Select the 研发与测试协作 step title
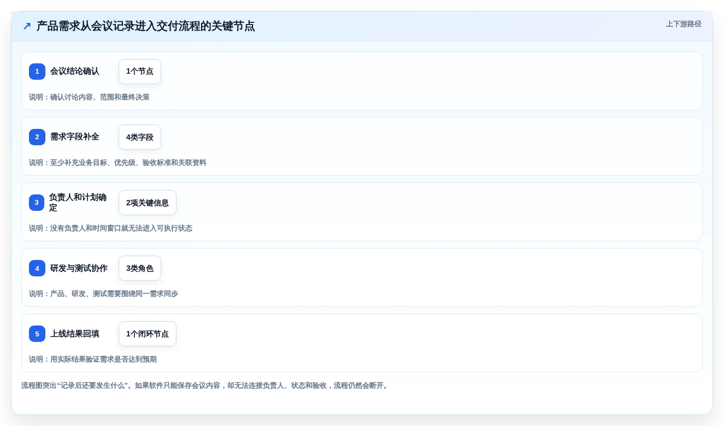 pyautogui.click(x=79, y=268)
